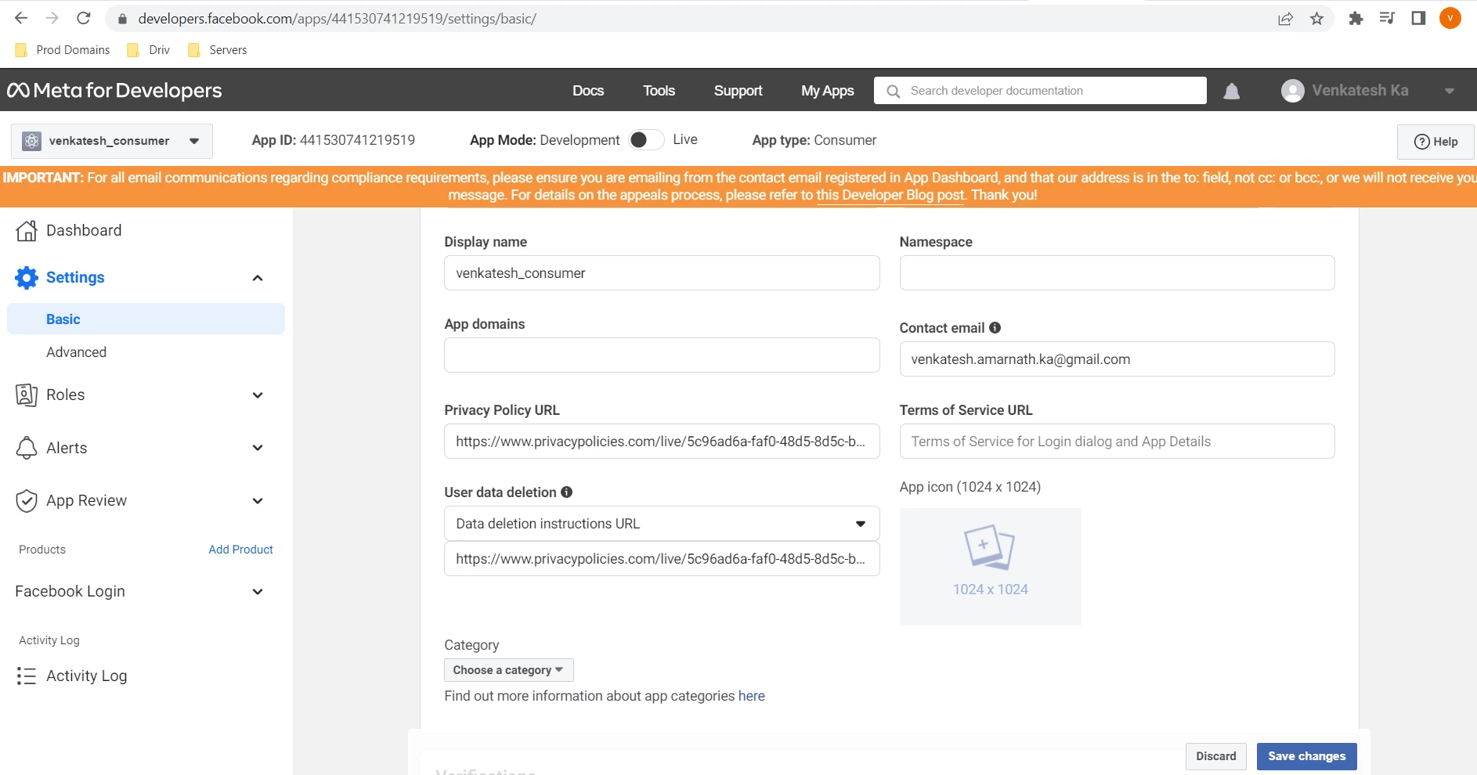Click the Meta for Developers logo
Viewport: 1477px width, 775px height.
tap(114, 91)
